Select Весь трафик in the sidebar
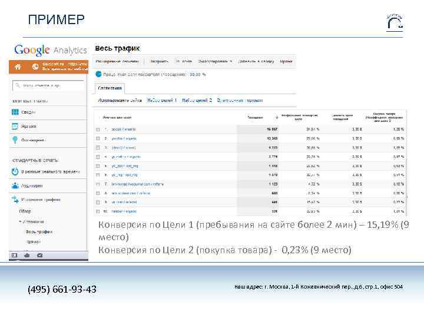 coord(39,232)
